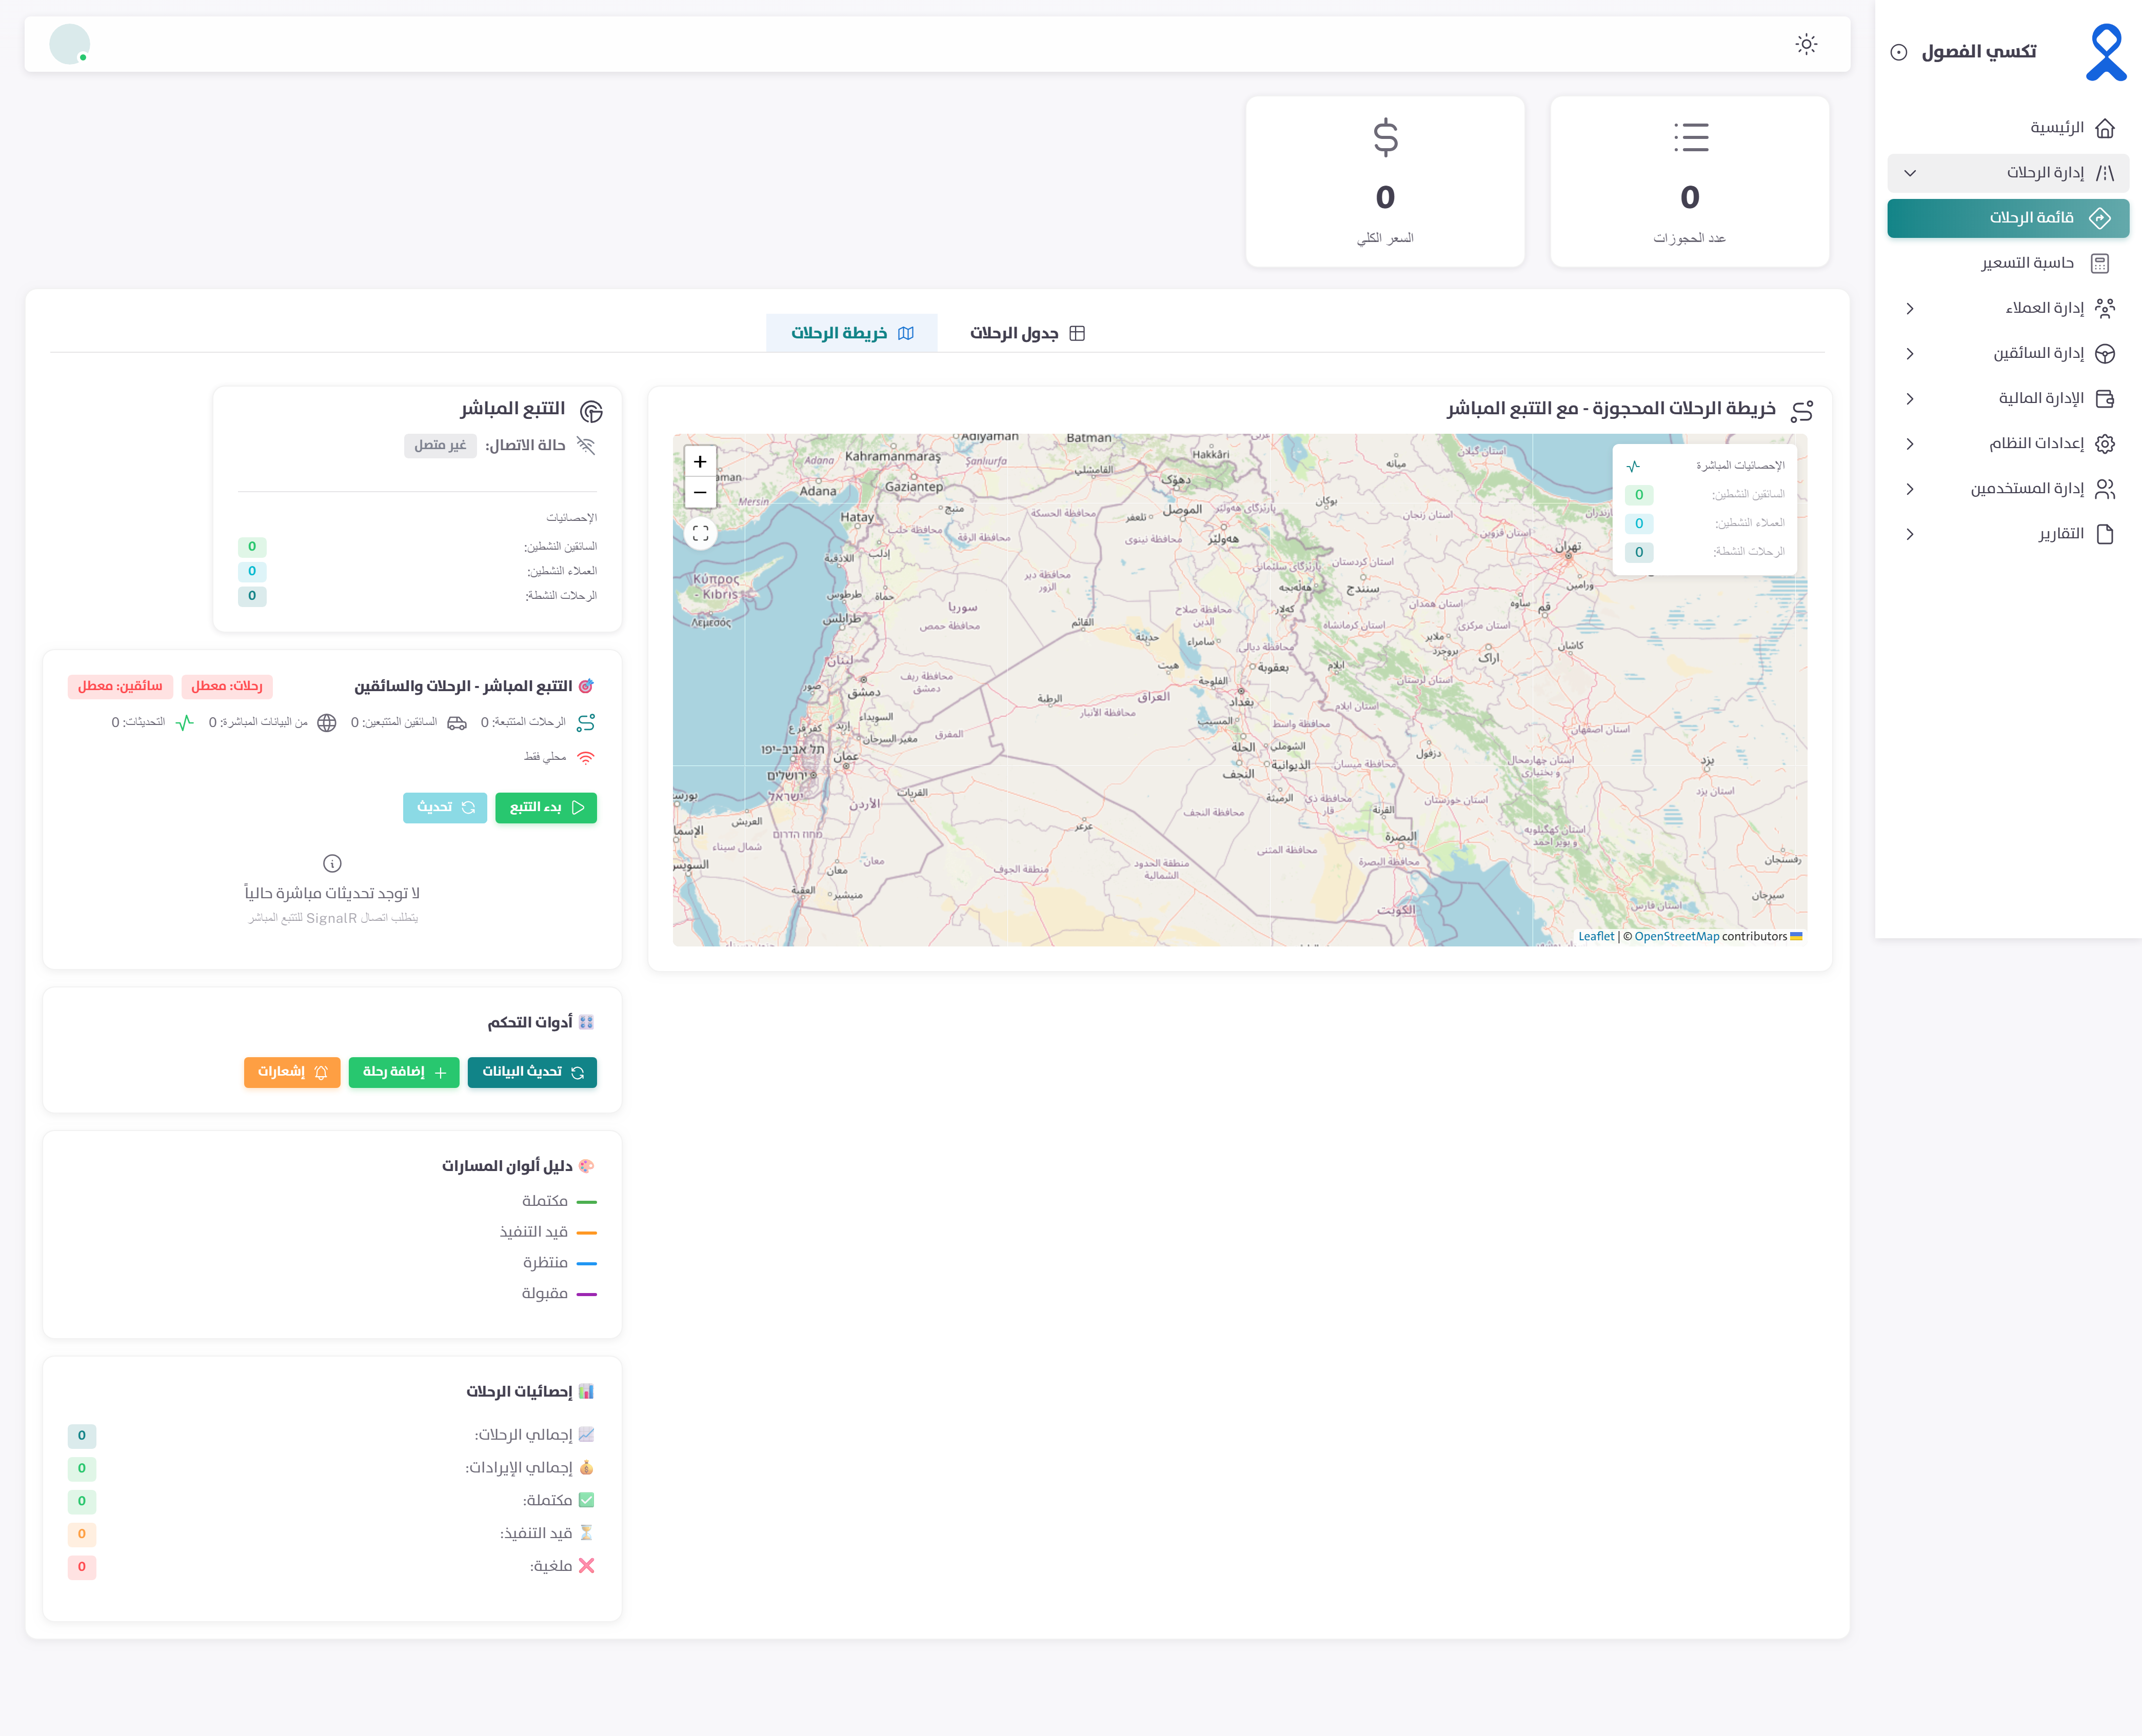
Task: Click the تحديث البيانات button
Action: point(532,1072)
